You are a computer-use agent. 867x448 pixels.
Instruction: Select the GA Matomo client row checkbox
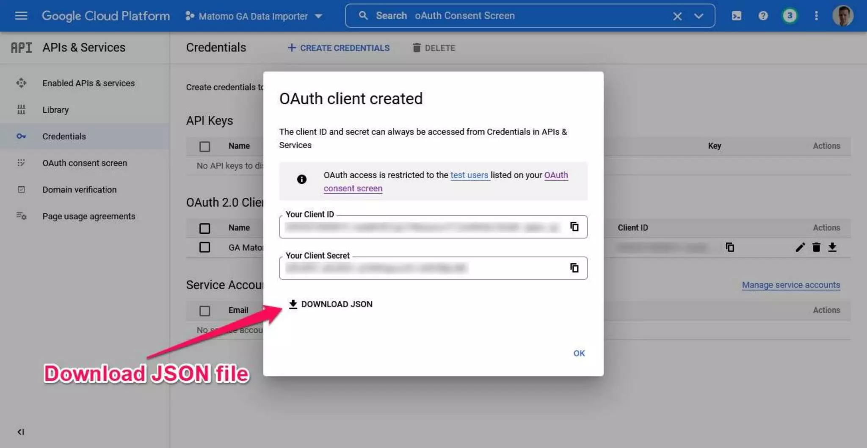click(205, 247)
